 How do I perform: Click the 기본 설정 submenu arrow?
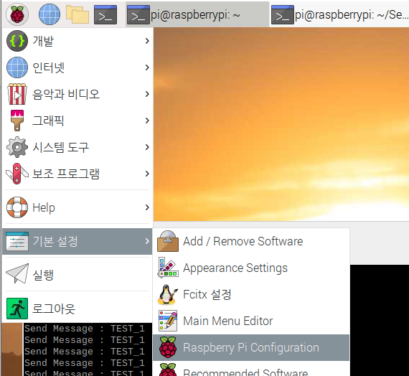pos(147,241)
